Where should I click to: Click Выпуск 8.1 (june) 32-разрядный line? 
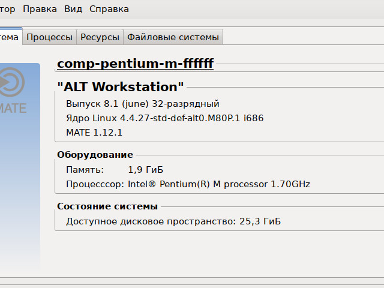tap(143, 104)
